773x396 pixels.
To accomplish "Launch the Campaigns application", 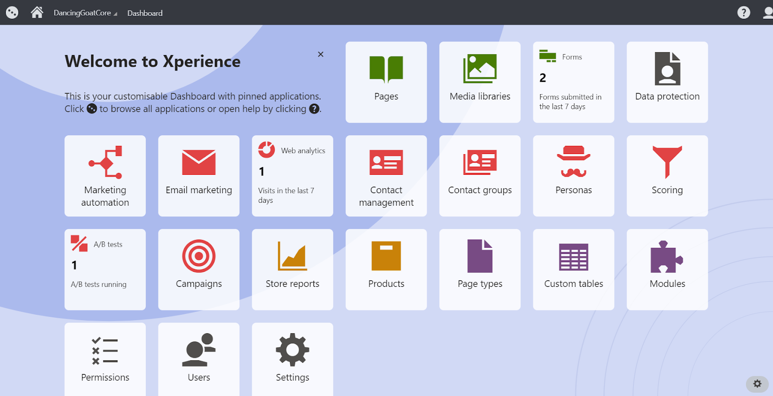I will [x=199, y=269].
